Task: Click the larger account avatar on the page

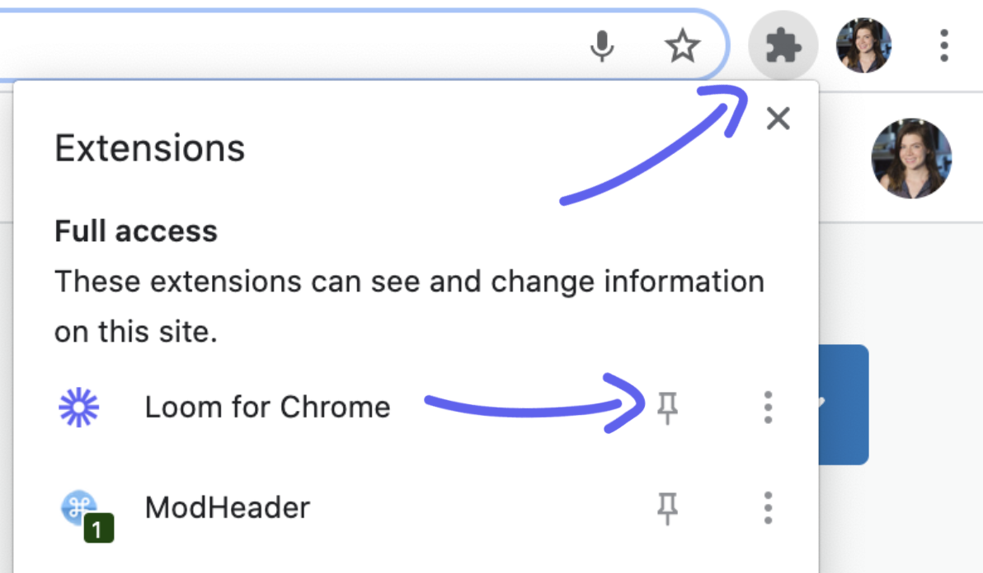Action: [911, 158]
